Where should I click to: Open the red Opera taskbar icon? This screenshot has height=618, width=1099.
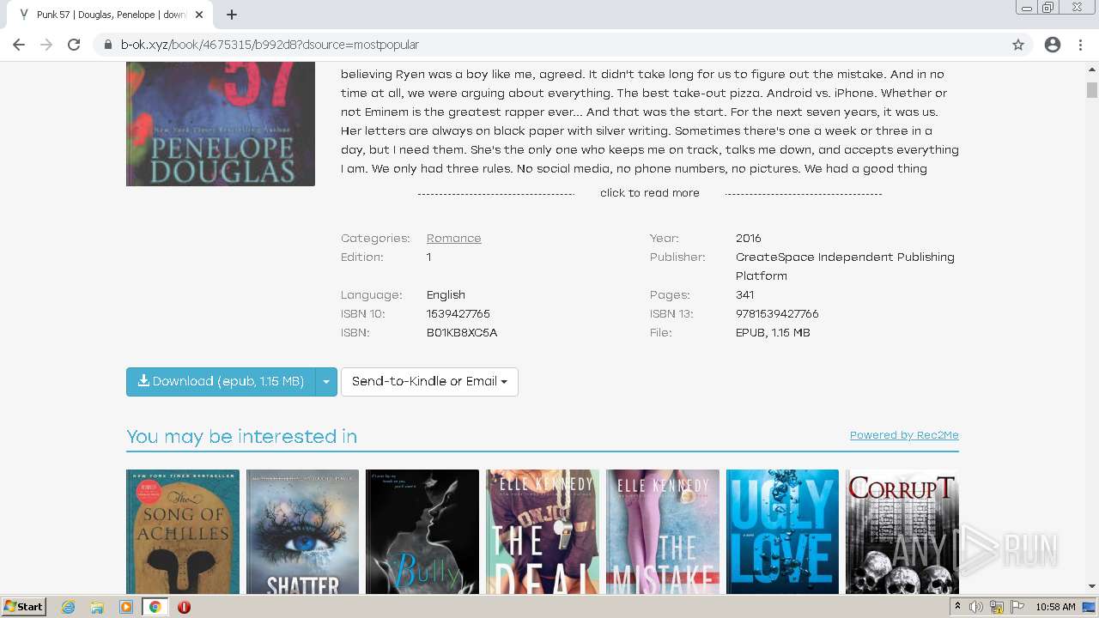pos(184,607)
